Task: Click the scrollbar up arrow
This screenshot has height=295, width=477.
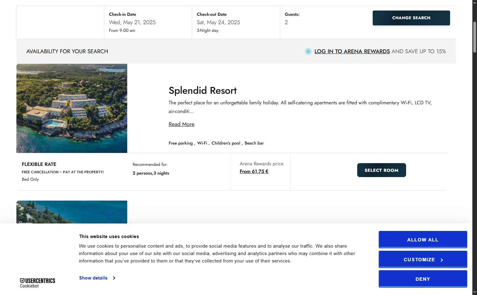Action: 475,2
